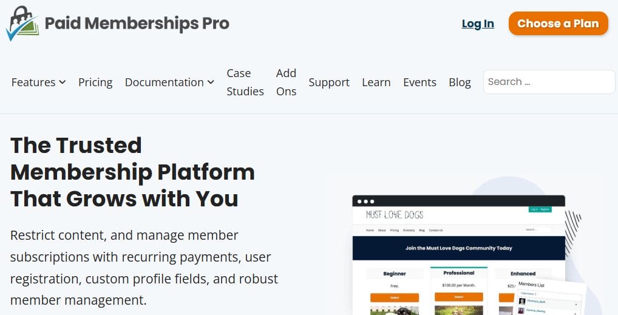Image resolution: width=618 pixels, height=315 pixels.
Task: Open the Blog link
Action: coord(460,82)
